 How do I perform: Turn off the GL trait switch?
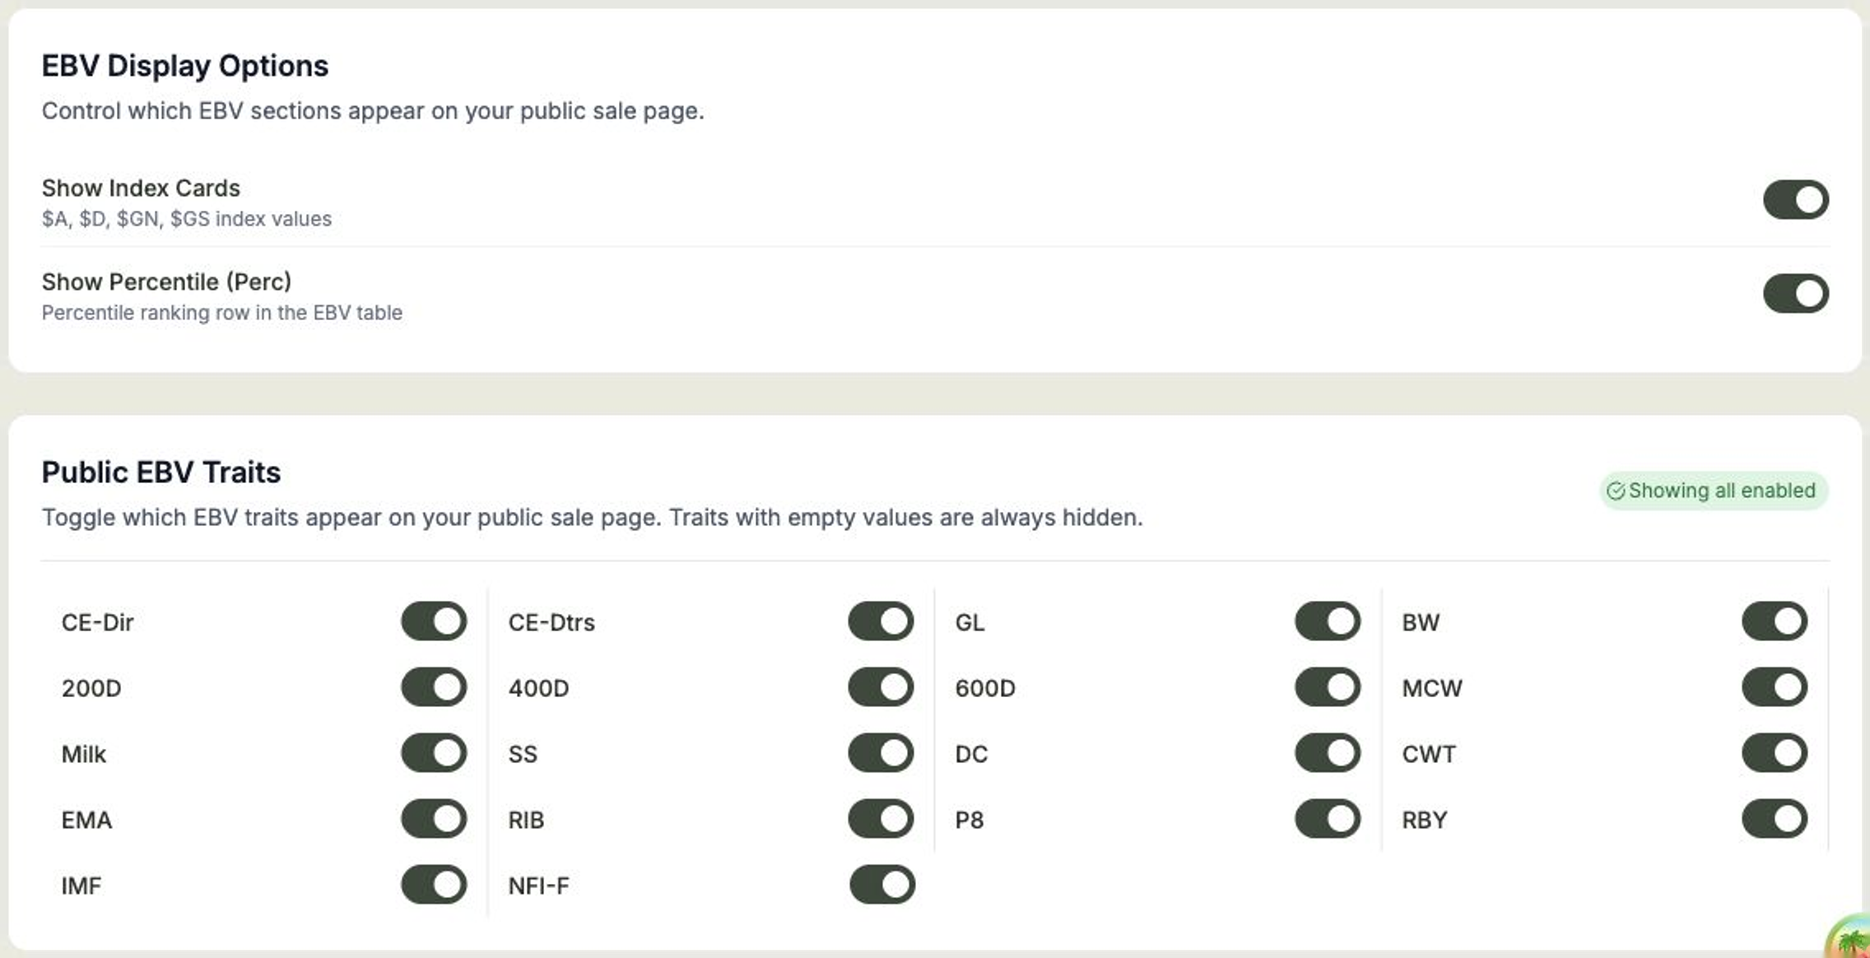1328,621
